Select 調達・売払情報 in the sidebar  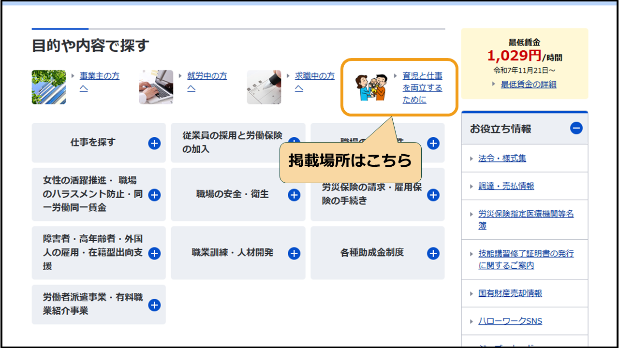(506, 186)
